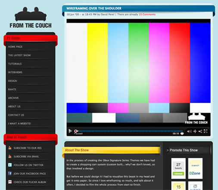Click the Flickr icon in sidebar
The height and width of the screenshot is (190, 218).
(x=10, y=182)
